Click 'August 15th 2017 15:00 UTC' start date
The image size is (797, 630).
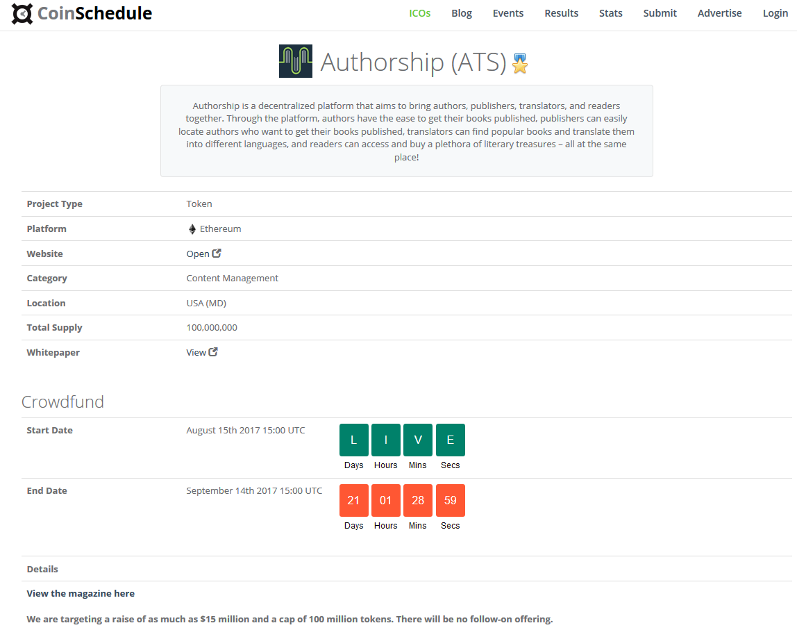click(x=246, y=430)
